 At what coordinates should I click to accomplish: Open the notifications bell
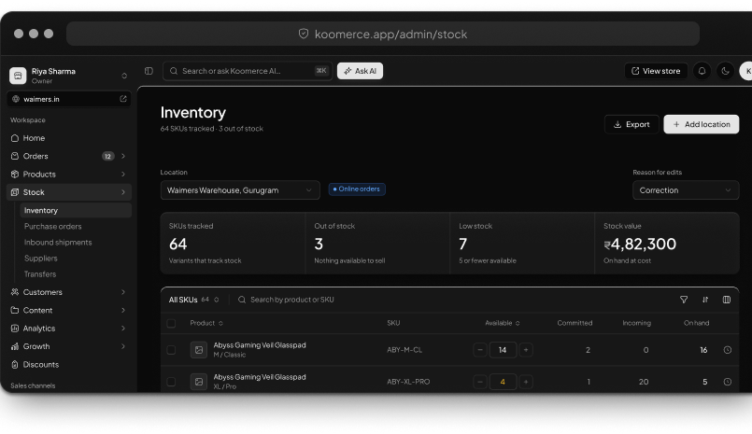click(702, 71)
